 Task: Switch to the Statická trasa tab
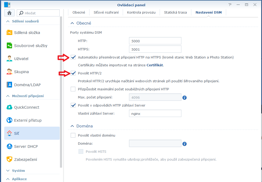tap(175, 12)
